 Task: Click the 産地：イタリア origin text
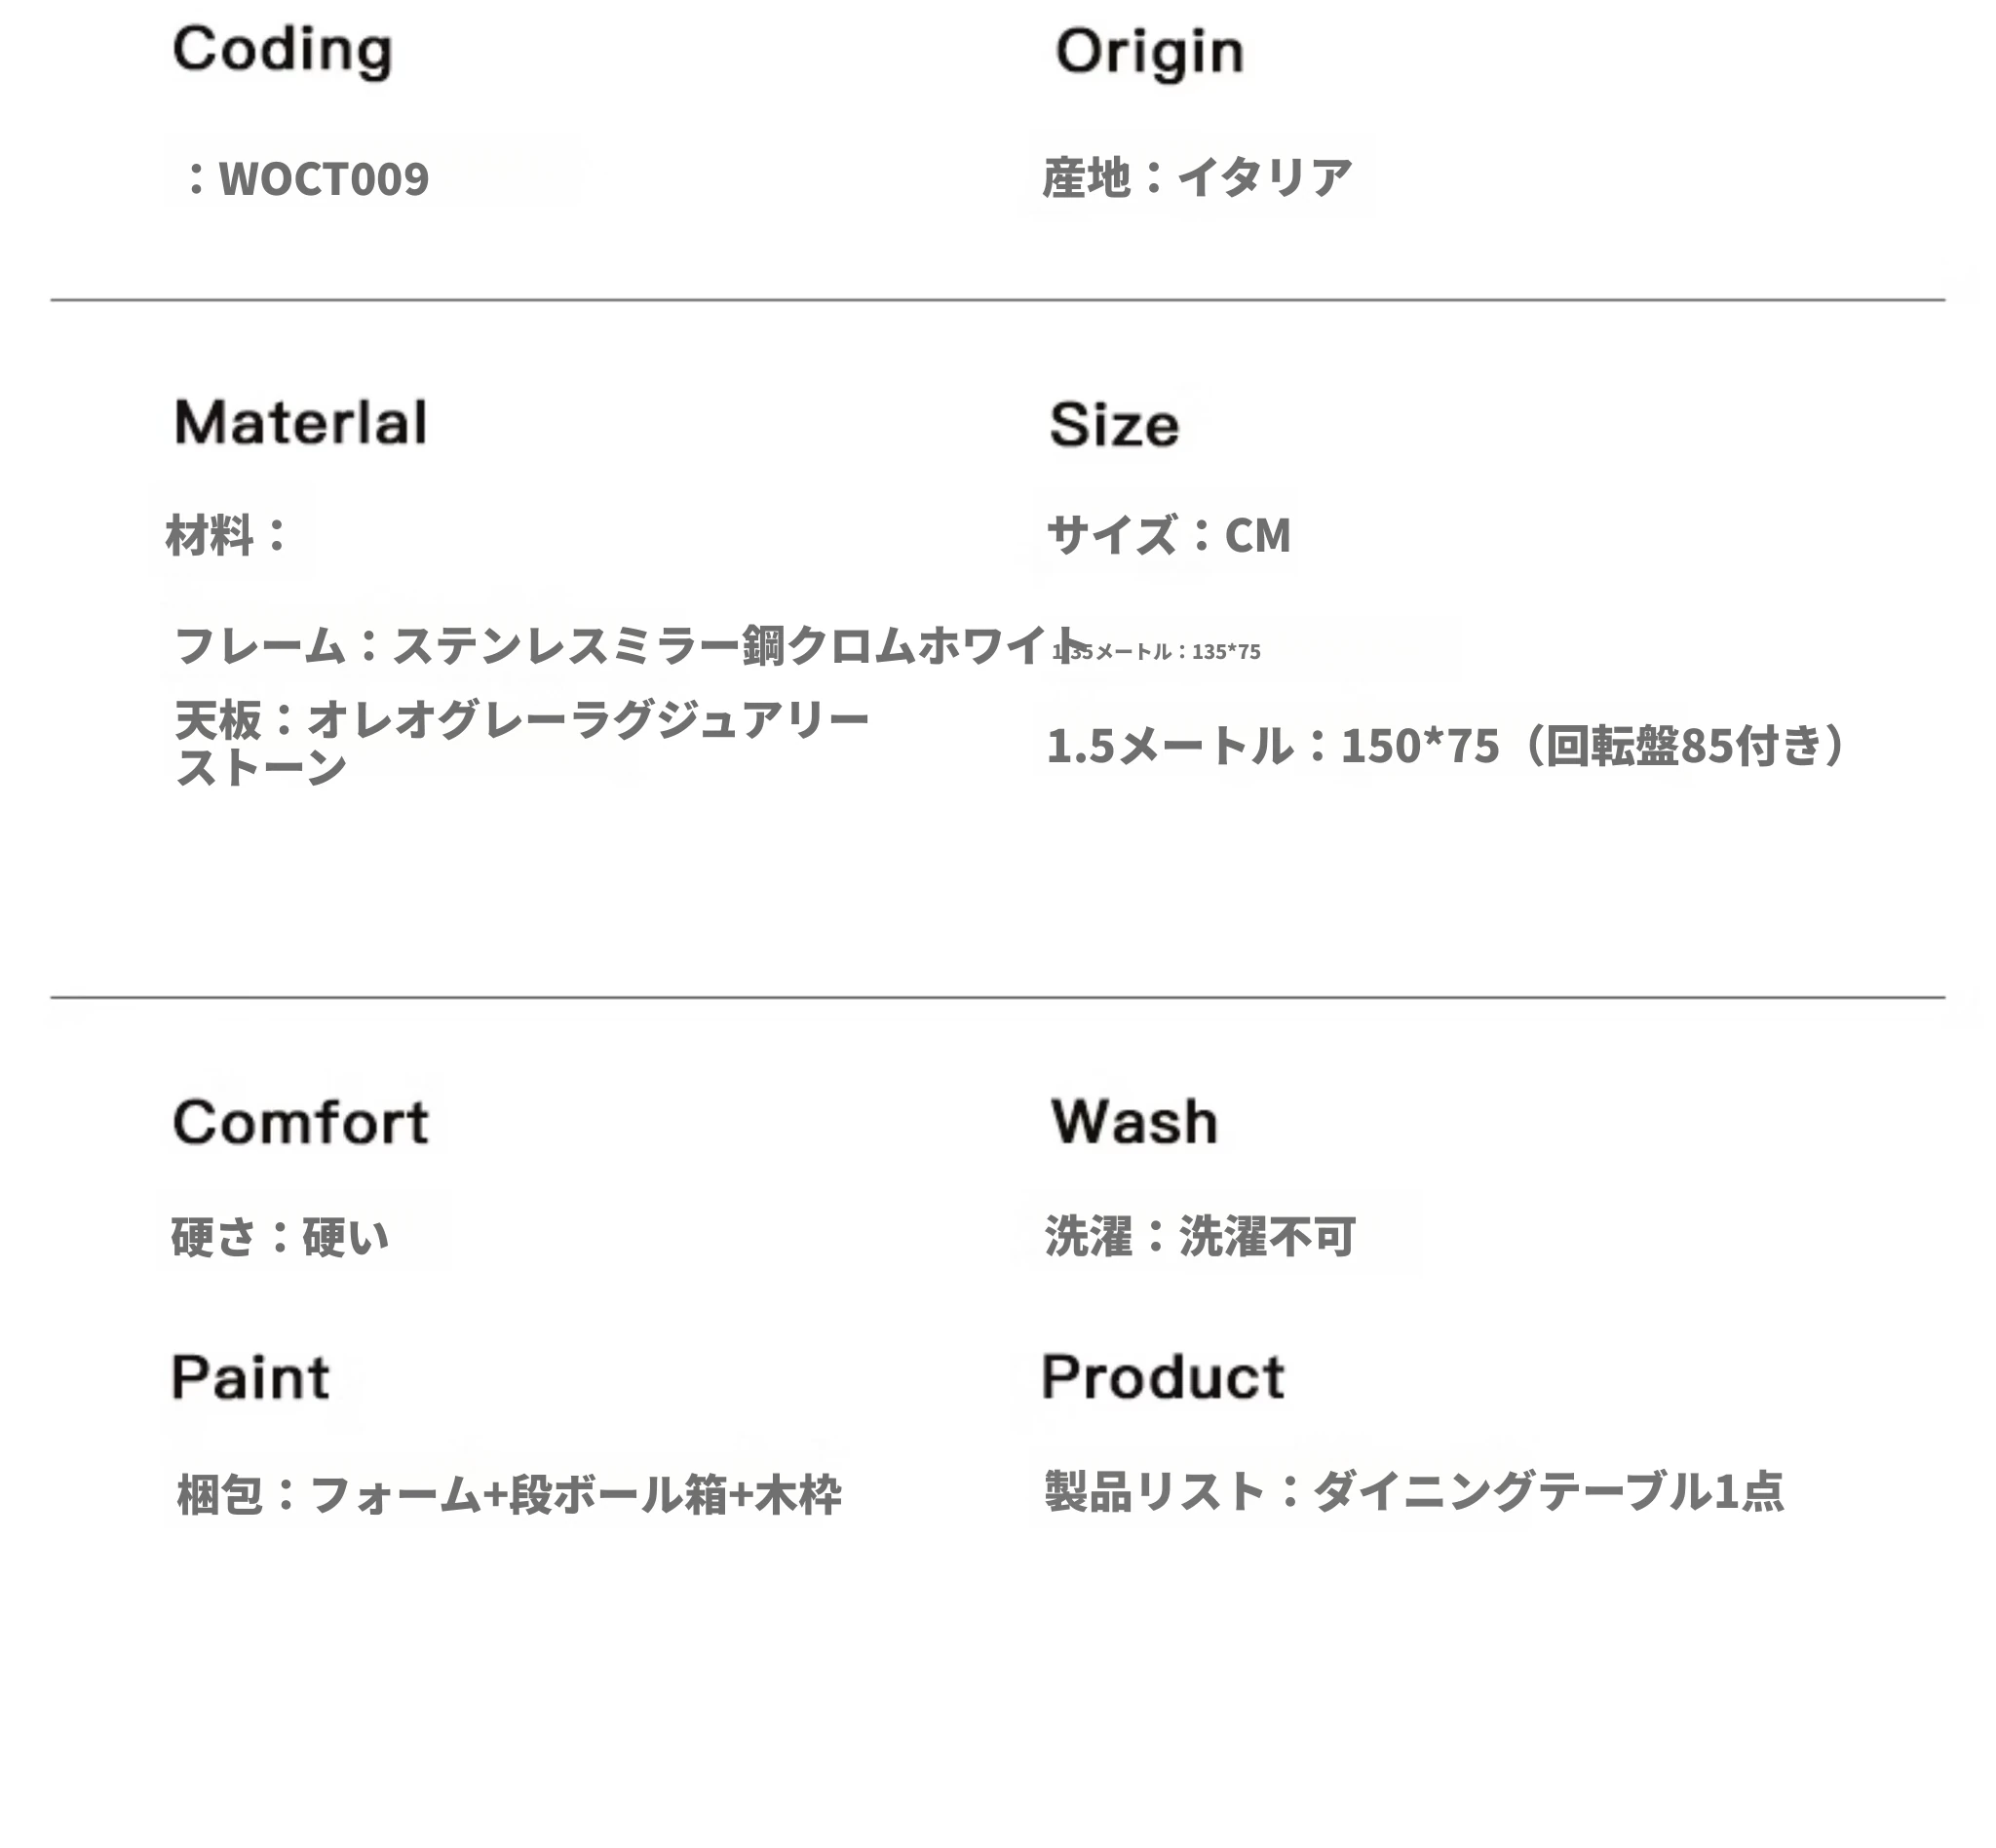click(1197, 178)
